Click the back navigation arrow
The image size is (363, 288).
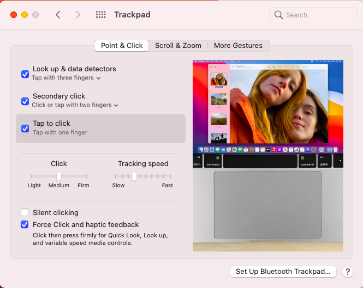pyautogui.click(x=58, y=15)
